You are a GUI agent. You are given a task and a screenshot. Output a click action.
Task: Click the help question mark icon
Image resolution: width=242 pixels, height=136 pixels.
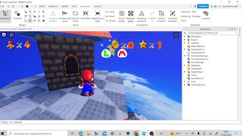click(212, 6)
